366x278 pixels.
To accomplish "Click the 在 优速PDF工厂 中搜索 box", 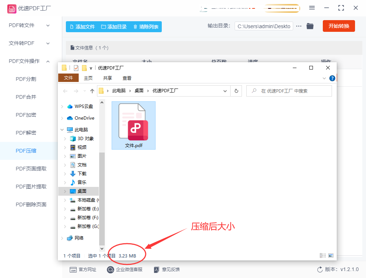I will coord(289,91).
